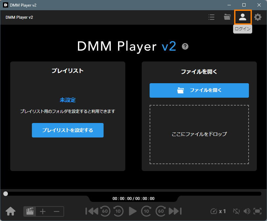Go to home with house icon
This screenshot has height=221, width=267.
click(x=11, y=211)
